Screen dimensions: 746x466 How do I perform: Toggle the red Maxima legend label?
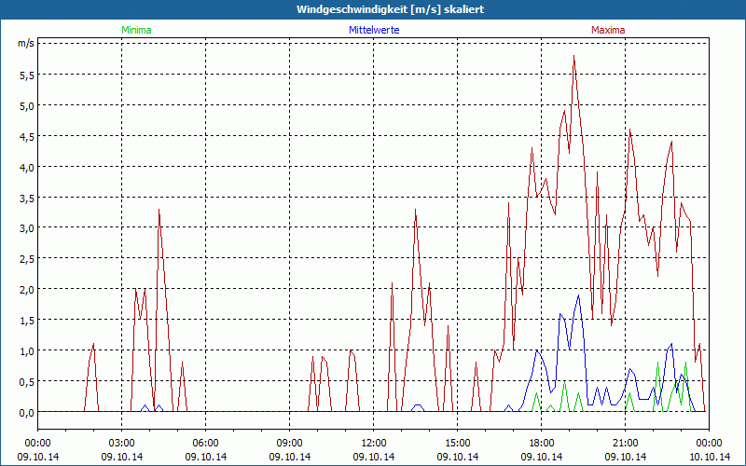pyautogui.click(x=608, y=30)
